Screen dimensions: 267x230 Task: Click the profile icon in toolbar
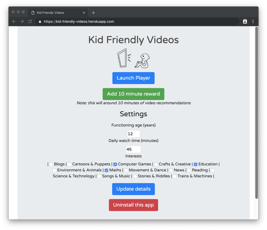(x=245, y=22)
